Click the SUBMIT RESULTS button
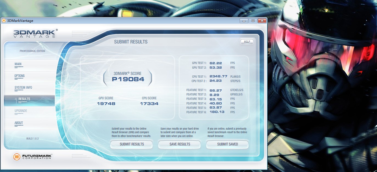Screen dimensions: 377x172 [132, 144]
